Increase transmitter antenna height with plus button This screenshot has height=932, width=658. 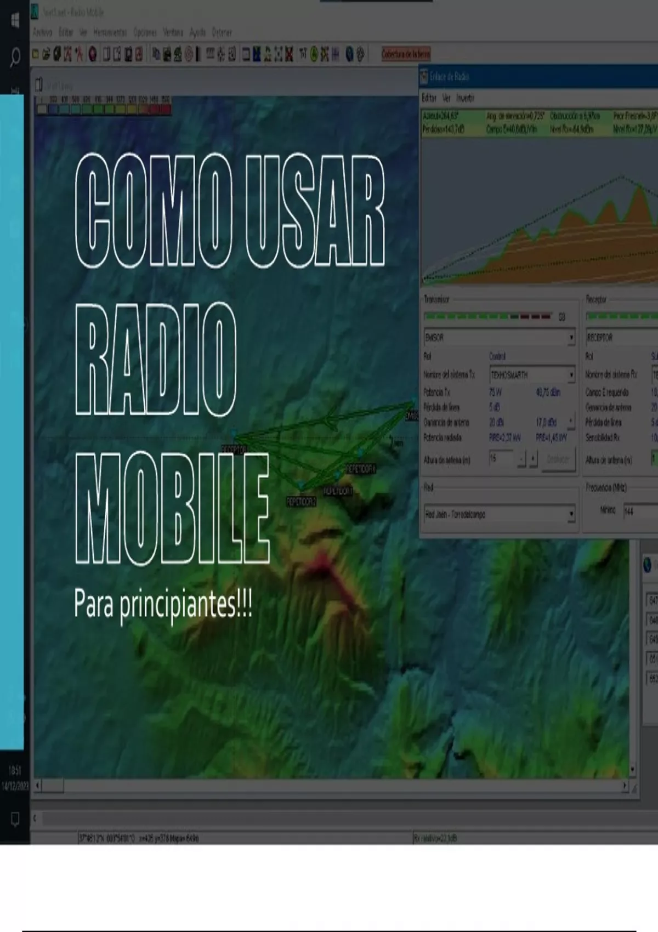tap(533, 459)
